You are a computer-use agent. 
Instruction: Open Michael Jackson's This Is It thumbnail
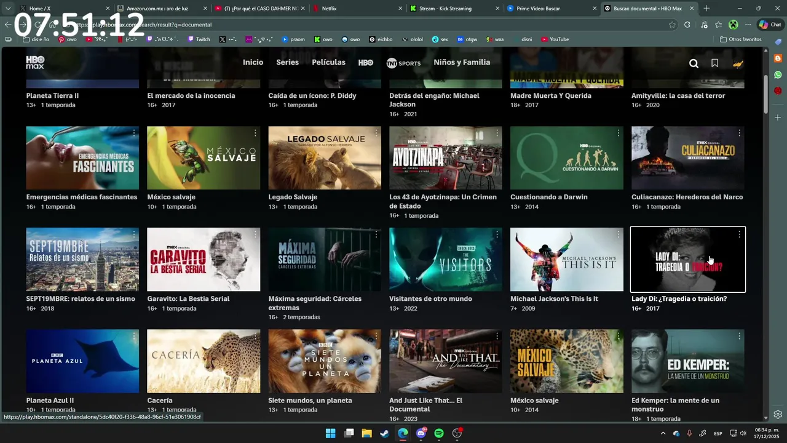[566, 259]
